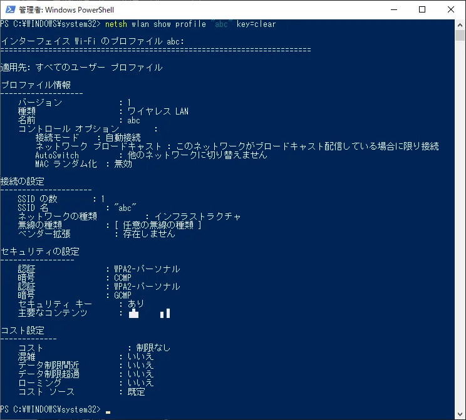Click 'MAC ランダム化' label

pos(66,163)
